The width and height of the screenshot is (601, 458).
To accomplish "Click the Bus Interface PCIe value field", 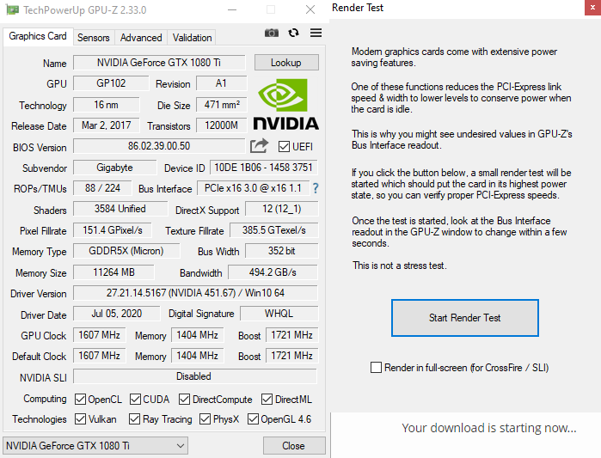I will [x=254, y=188].
